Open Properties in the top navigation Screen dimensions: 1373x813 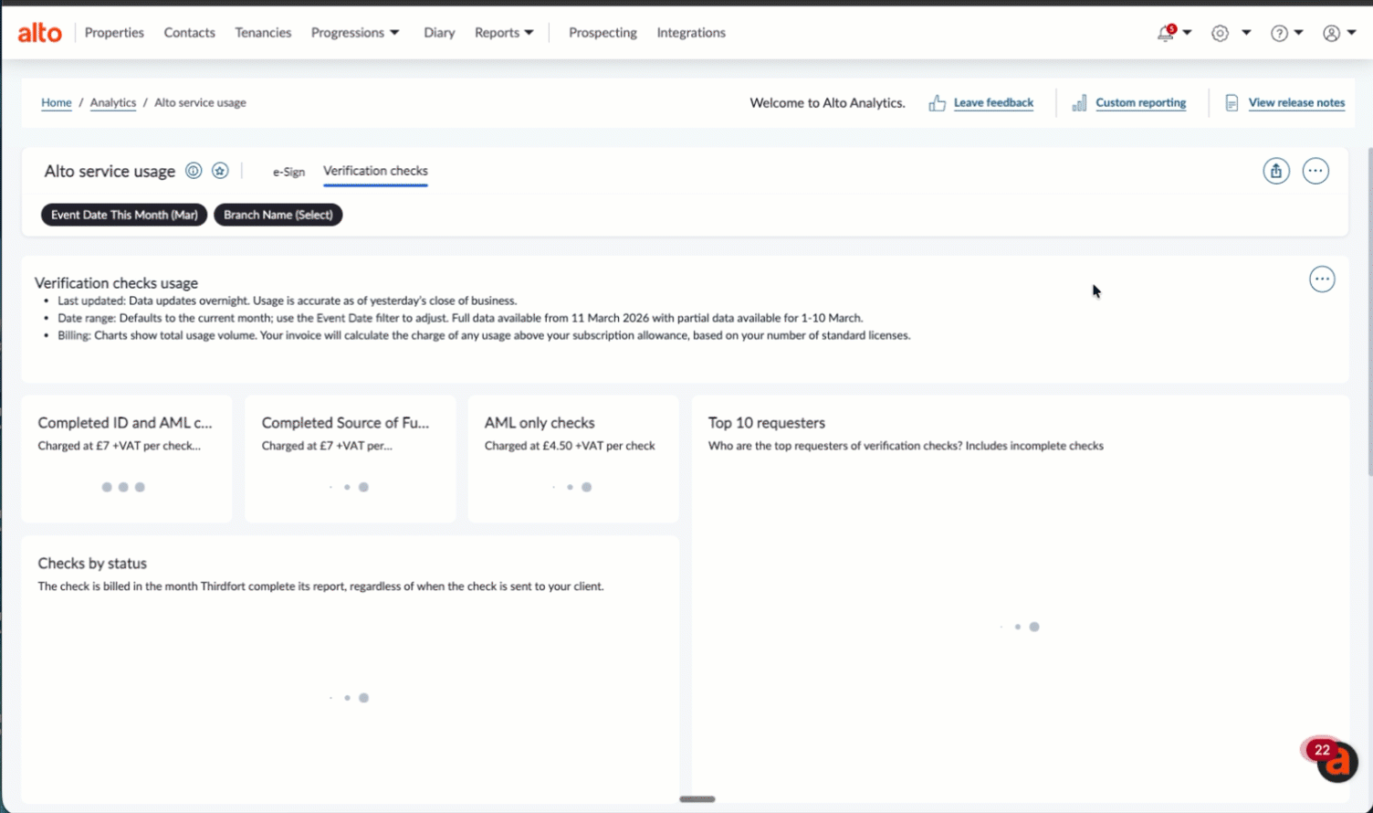click(114, 33)
